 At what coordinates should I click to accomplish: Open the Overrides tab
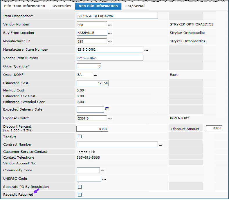click(x=62, y=6)
